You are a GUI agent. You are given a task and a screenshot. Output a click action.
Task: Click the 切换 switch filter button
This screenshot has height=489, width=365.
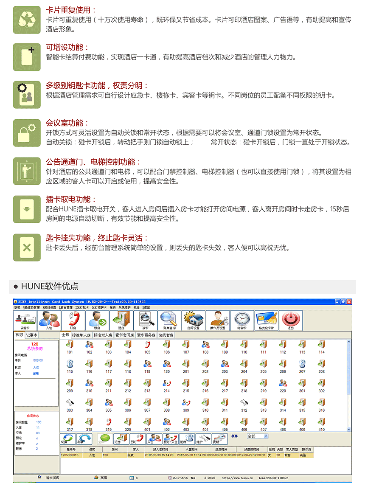tap(67, 439)
